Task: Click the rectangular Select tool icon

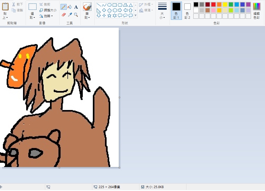Action: tap(33, 7)
